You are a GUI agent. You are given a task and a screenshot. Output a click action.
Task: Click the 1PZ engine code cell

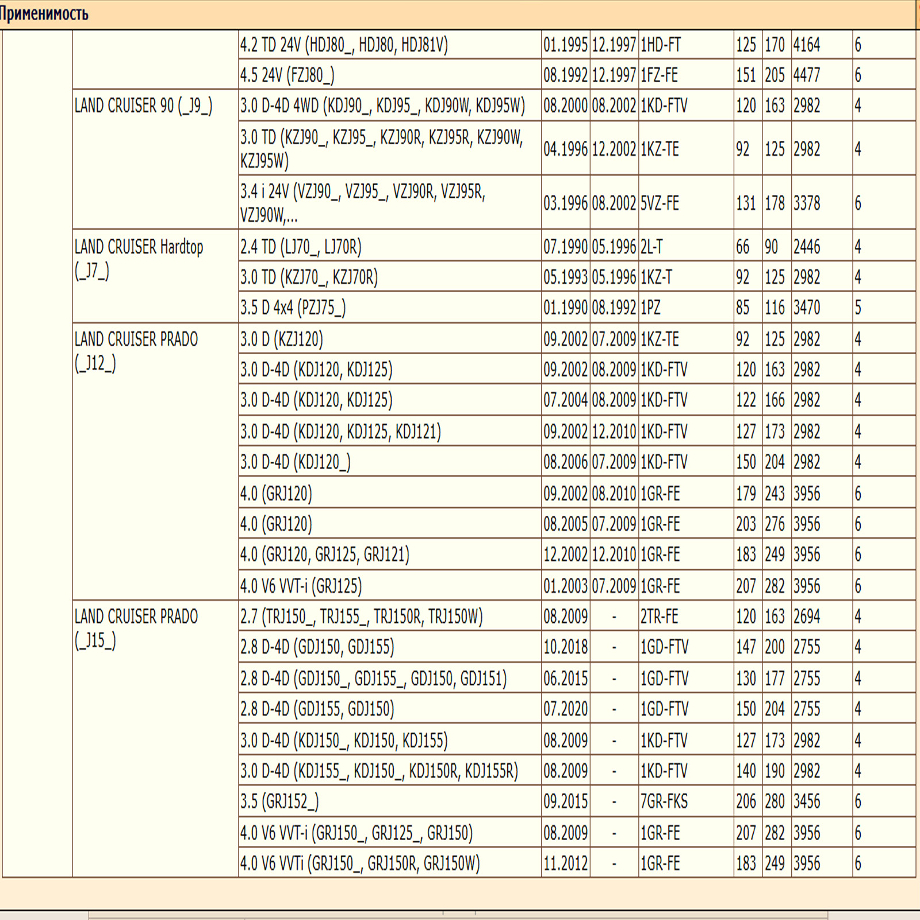650,308
